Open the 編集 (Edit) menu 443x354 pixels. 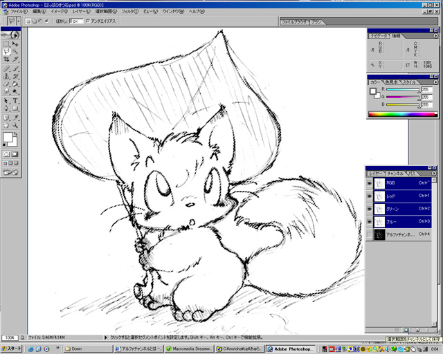click(x=39, y=12)
